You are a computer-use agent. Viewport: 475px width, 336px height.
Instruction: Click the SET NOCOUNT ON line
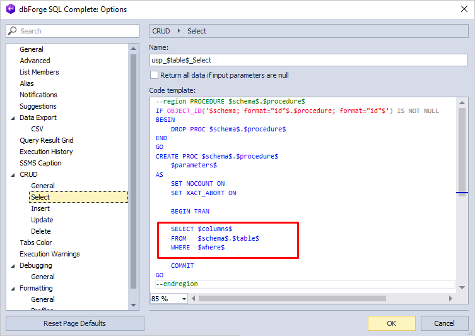198,184
